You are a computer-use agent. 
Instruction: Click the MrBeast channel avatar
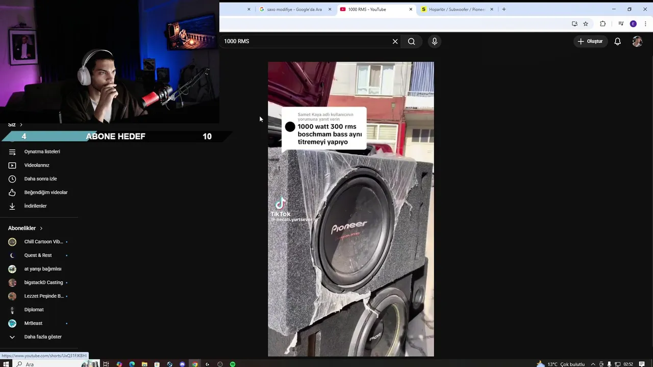tap(12, 323)
